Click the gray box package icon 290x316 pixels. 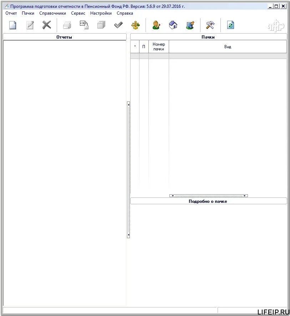pyautogui.click(x=101, y=25)
